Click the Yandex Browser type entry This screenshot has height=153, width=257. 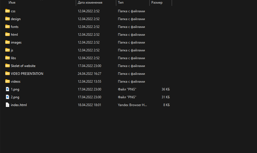coord(132,105)
